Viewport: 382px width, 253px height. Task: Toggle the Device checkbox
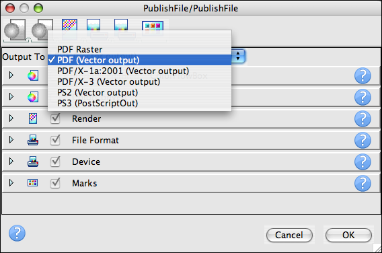click(x=55, y=161)
